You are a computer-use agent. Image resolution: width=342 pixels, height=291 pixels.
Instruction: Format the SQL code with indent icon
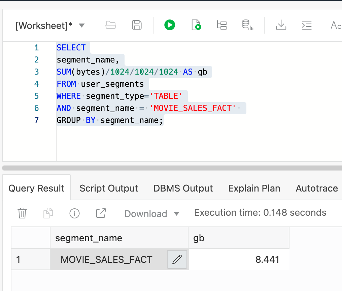point(307,25)
